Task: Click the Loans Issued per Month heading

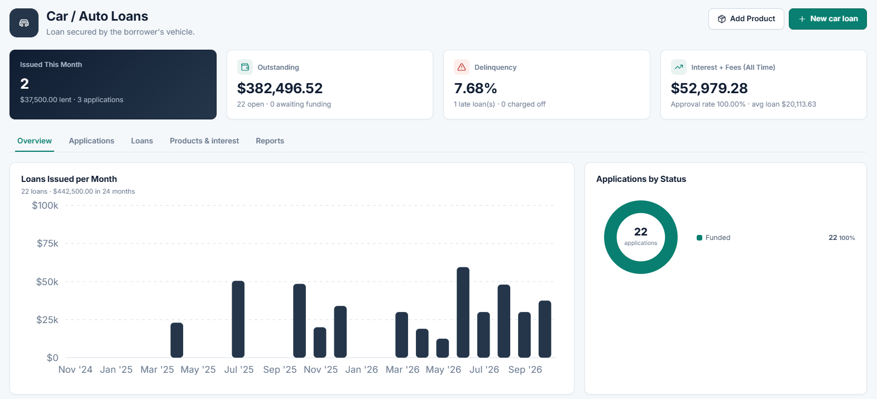Action: pos(69,179)
